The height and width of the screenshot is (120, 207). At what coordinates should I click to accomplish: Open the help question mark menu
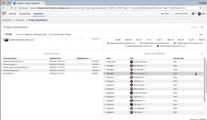click(x=194, y=14)
